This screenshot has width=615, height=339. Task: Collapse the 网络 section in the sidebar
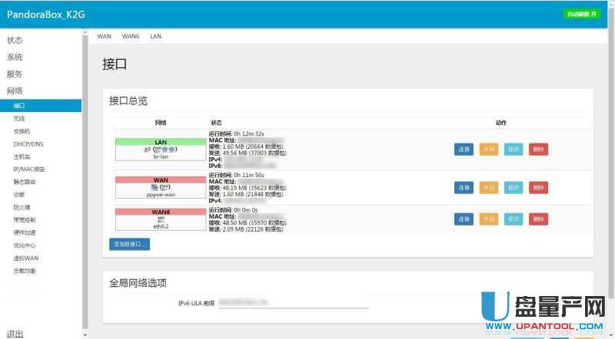(x=15, y=91)
